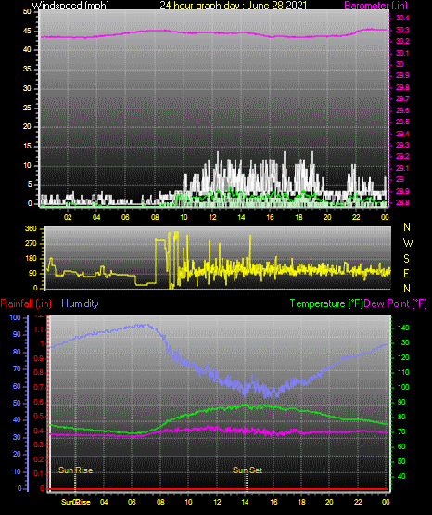Click the compass letter W
The width and height of the screenshot is (432, 515).
coord(408,243)
